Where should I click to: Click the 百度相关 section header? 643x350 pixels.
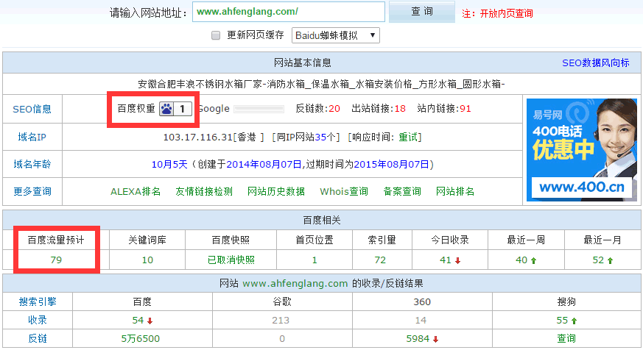point(321,221)
